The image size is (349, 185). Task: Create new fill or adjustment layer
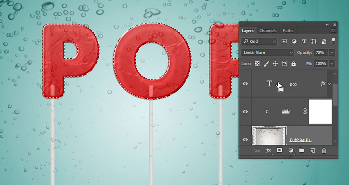coord(291,150)
